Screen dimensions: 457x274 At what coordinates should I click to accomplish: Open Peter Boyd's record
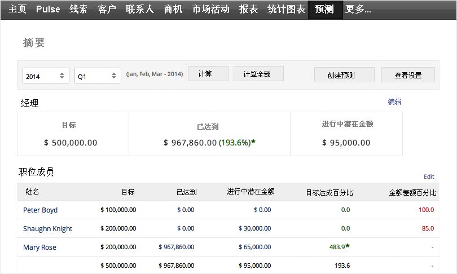[x=40, y=210]
